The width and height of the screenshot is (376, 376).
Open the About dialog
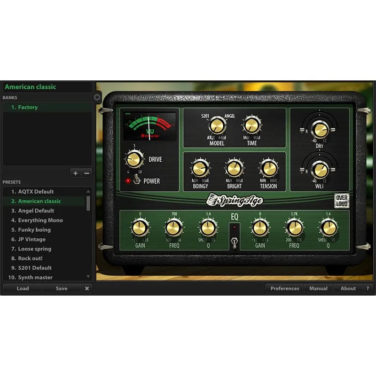(348, 289)
